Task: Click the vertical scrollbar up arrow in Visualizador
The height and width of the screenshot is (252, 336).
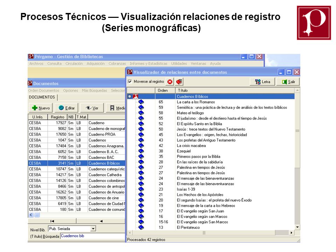Action: 297,90
